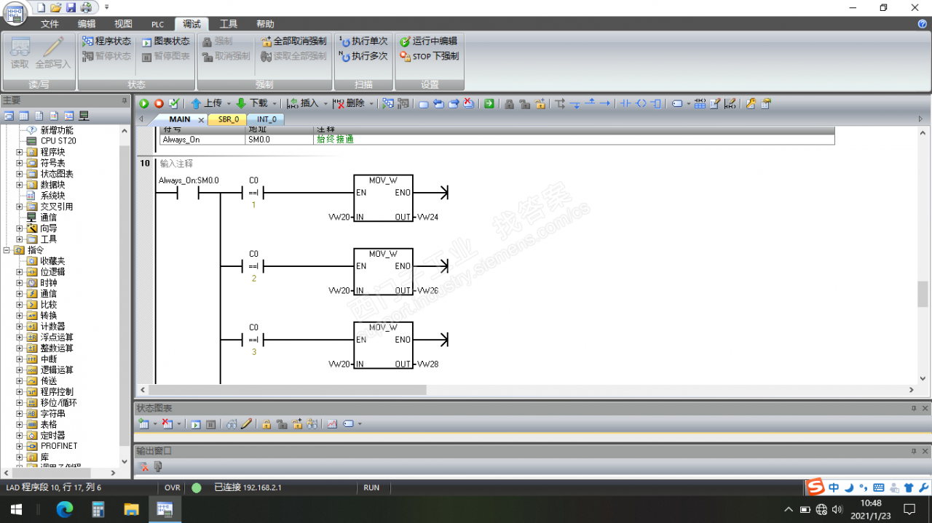Click the Windows Start button
932x523 pixels.
point(15,509)
